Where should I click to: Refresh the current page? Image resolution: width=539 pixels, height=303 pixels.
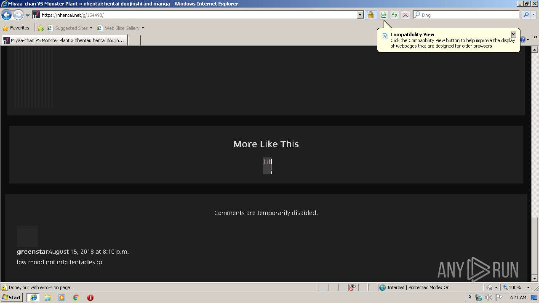click(395, 15)
